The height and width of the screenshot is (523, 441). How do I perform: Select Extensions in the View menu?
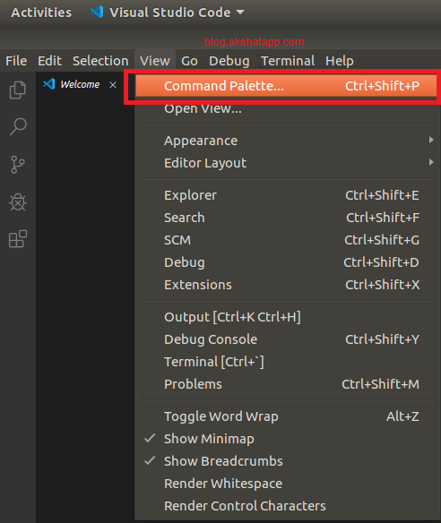(288, 285)
